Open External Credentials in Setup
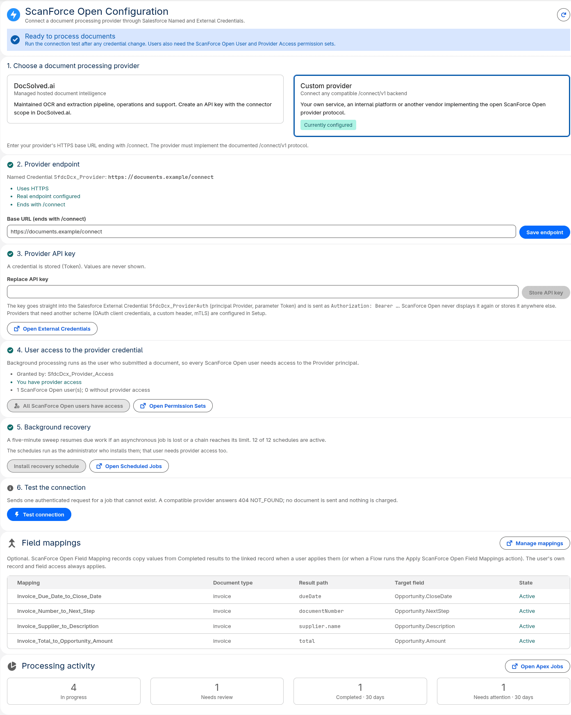 (x=52, y=329)
